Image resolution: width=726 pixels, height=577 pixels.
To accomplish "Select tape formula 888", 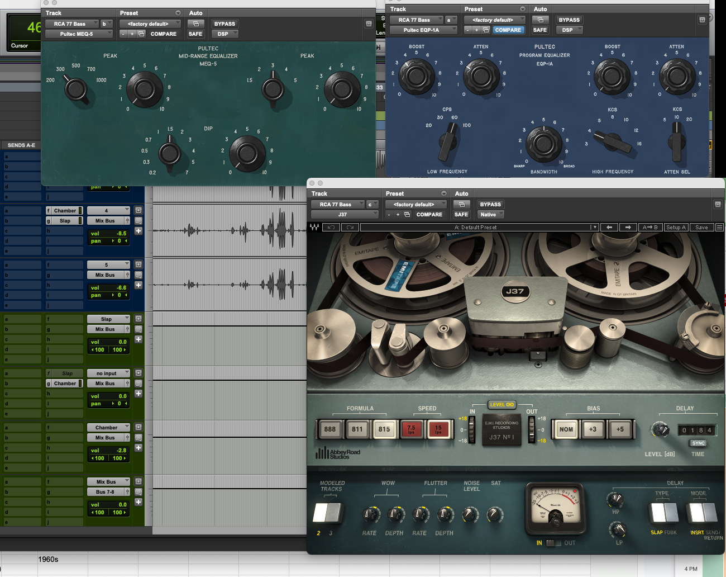I will (x=330, y=429).
